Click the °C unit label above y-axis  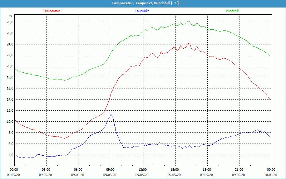[11, 16]
